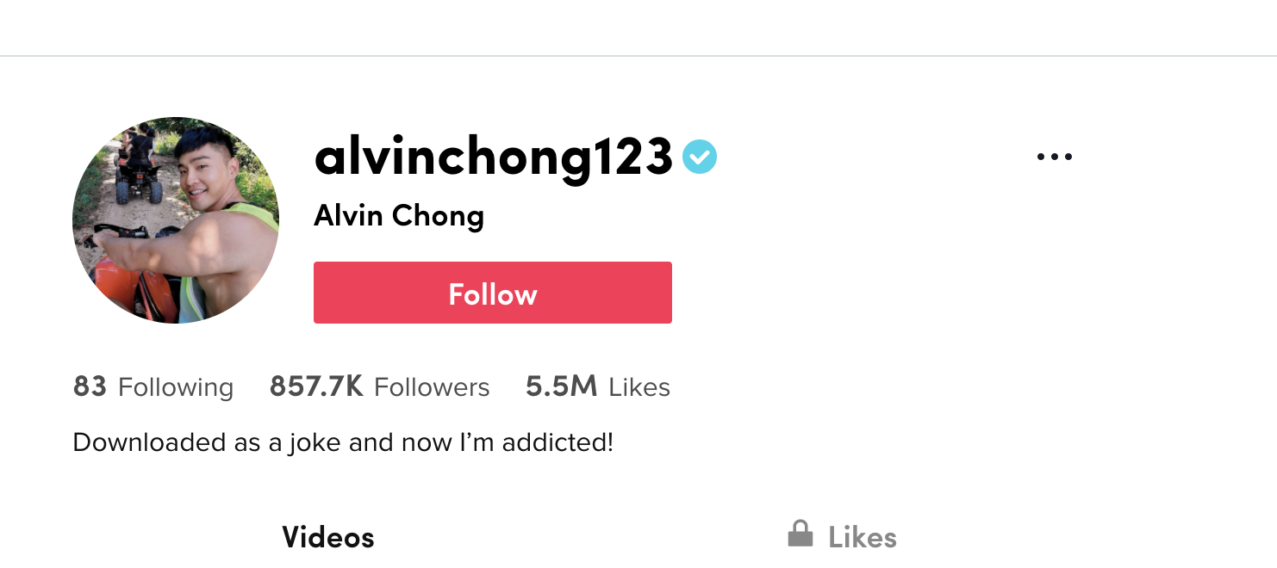Open the 857.7K followers number
The image size is (1277, 568).
(316, 386)
